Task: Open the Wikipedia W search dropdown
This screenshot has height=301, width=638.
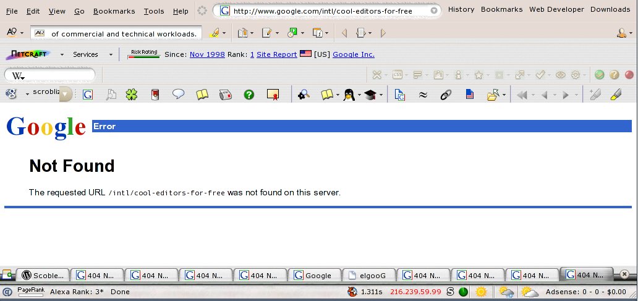Action: (x=23, y=78)
